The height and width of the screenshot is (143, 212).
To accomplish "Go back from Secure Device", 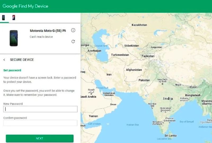I will (x=4, y=60).
